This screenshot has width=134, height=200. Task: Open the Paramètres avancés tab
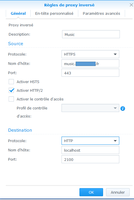101,13
